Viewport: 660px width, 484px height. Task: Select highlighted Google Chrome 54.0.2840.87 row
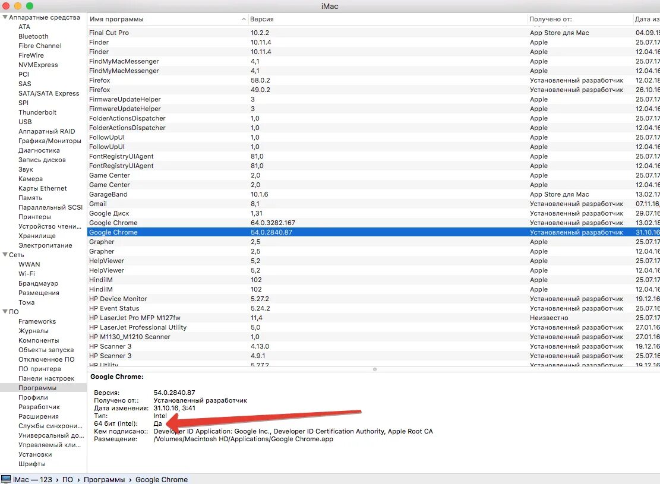point(373,232)
